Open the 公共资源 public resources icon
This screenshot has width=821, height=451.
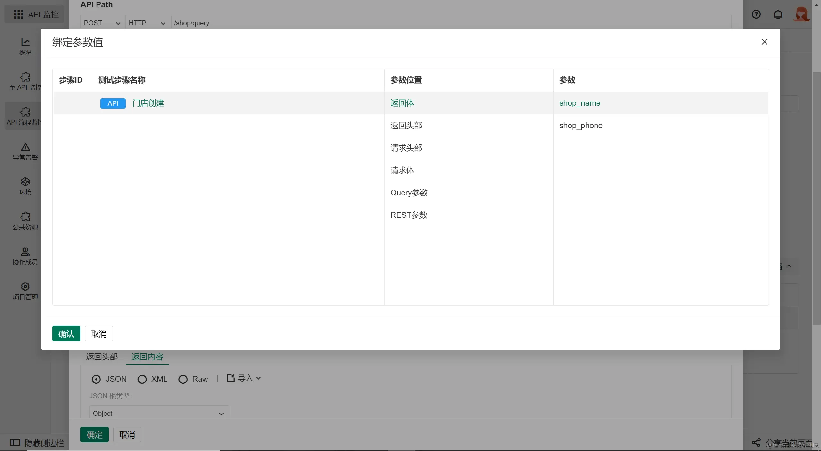pyautogui.click(x=25, y=217)
